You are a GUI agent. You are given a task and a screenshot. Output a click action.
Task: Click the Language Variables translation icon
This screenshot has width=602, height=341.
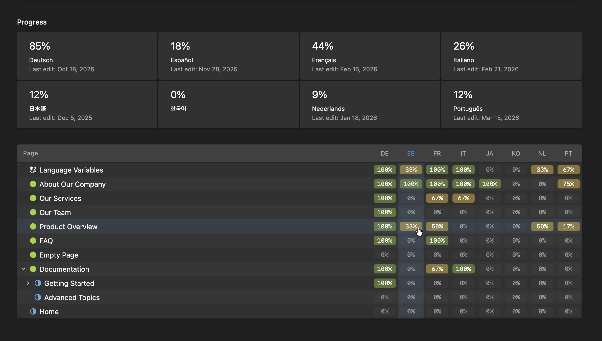point(33,170)
